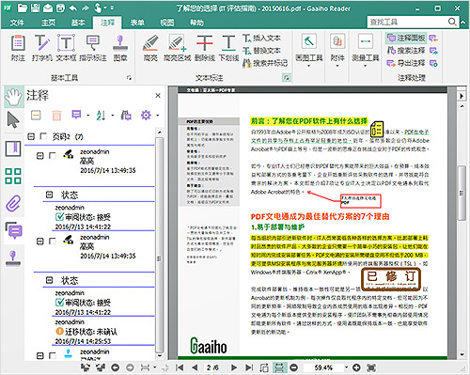Click into the 查找工具 search field
The height and width of the screenshot is (375, 470).
tap(407, 22)
